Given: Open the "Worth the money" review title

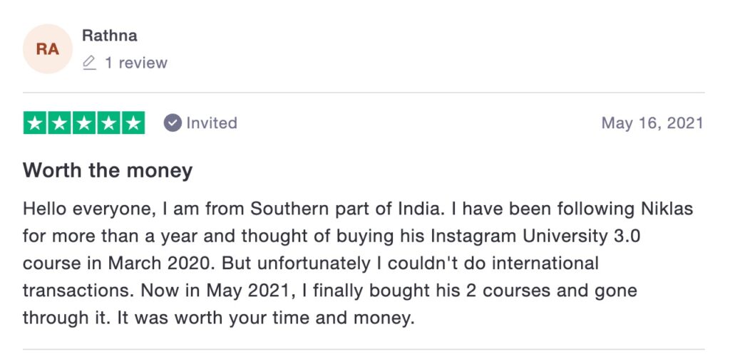Looking at the screenshot, I should [x=108, y=171].
